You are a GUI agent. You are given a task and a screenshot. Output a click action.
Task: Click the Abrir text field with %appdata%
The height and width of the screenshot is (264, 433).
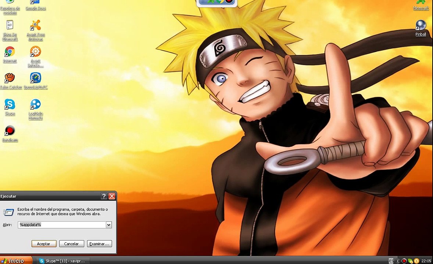pyautogui.click(x=62, y=225)
